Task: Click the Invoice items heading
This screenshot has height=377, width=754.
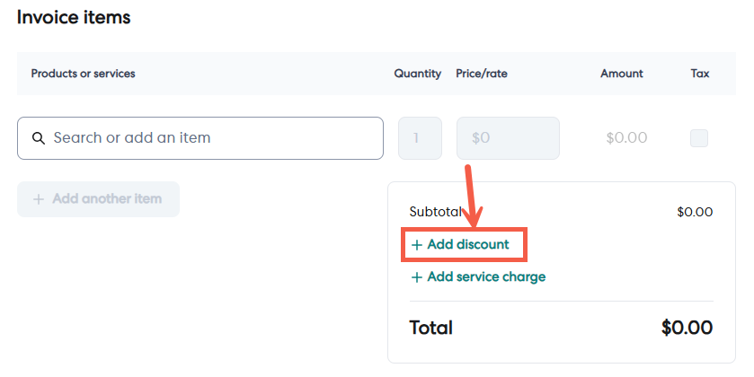Action: point(74,17)
